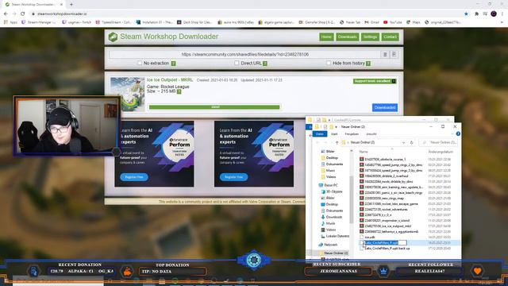Sort by the Name column header
The height and width of the screenshot is (286, 508).
point(364,152)
